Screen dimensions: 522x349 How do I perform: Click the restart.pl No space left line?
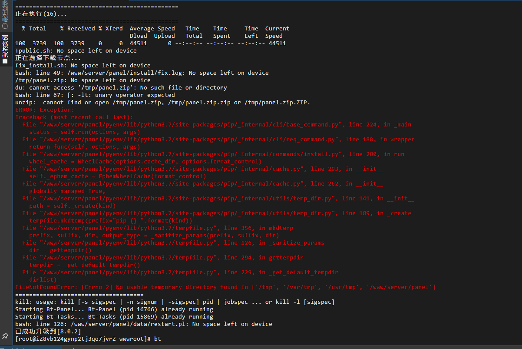point(143,324)
